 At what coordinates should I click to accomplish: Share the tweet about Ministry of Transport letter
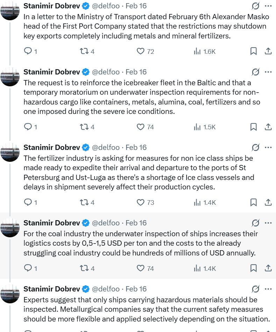[268, 51]
